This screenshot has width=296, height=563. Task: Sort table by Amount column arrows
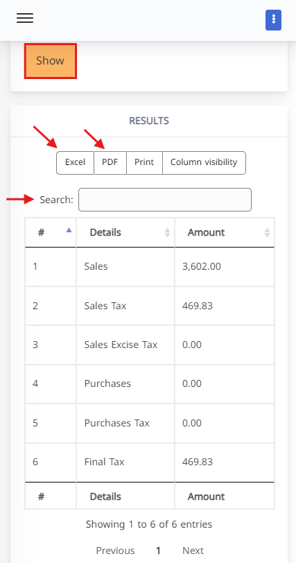pyautogui.click(x=267, y=233)
